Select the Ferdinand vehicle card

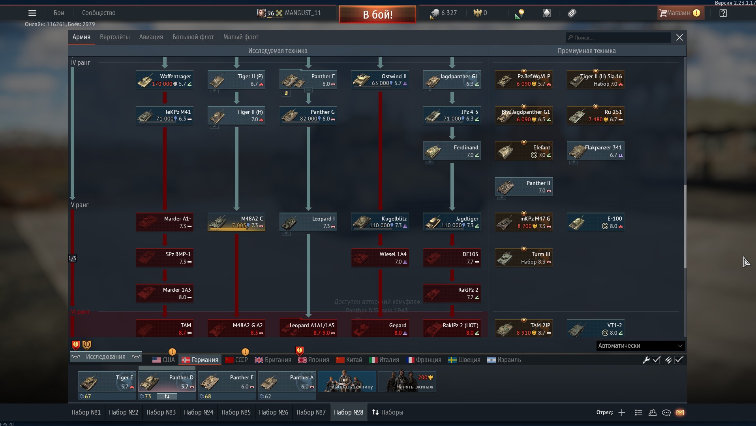[x=452, y=151]
